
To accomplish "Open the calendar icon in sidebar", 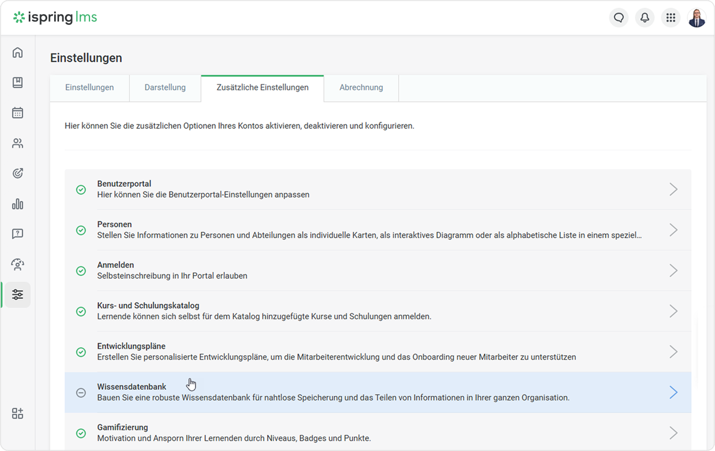I will click(18, 113).
